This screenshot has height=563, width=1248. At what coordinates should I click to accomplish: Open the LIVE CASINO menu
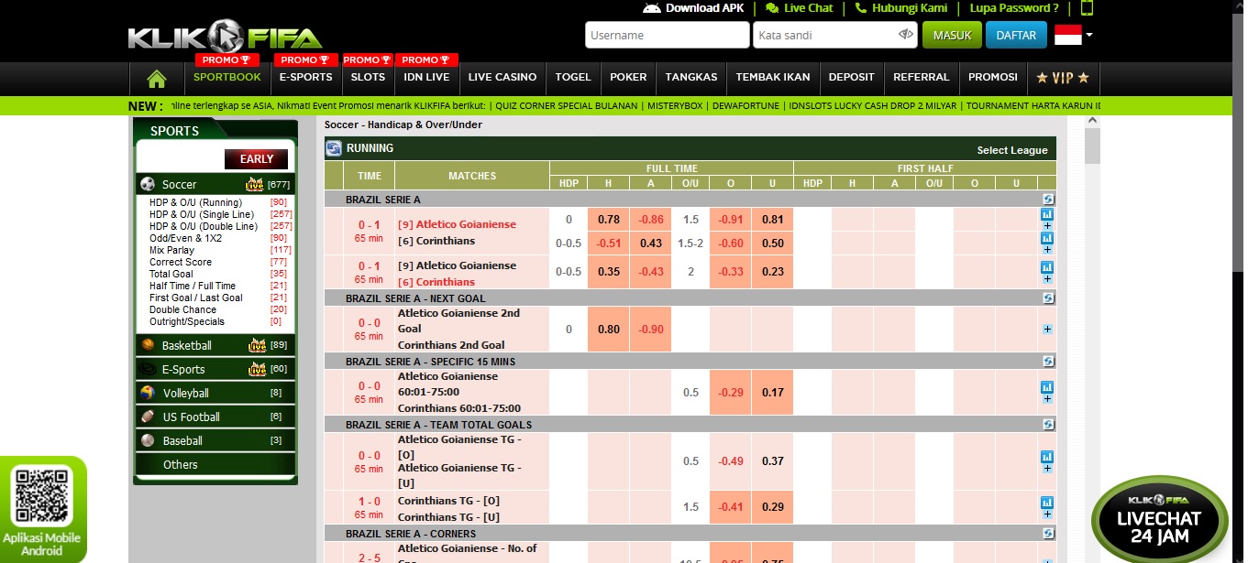coord(503,77)
